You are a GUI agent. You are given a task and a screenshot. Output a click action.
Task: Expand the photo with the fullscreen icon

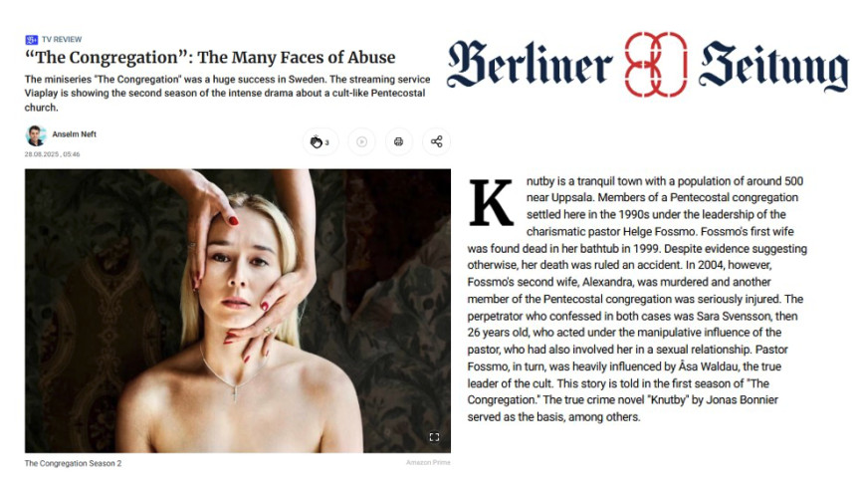click(x=434, y=437)
